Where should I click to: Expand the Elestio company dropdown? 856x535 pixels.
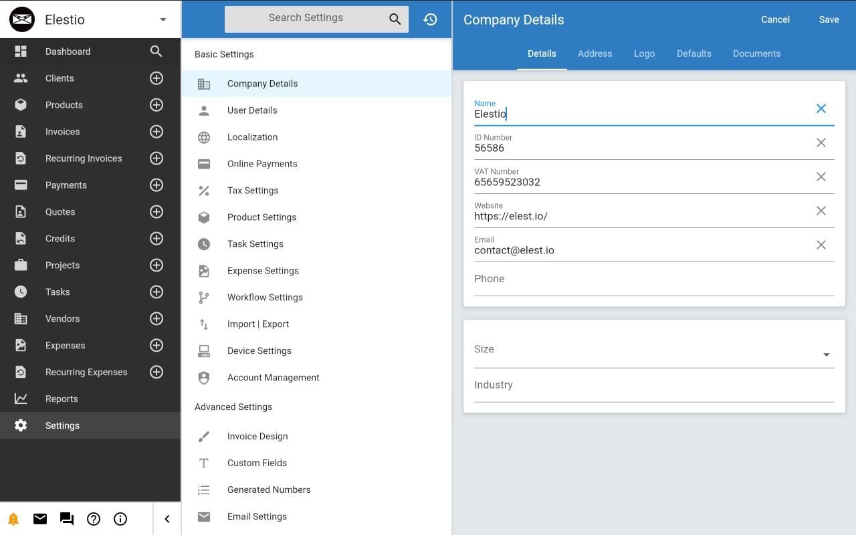[163, 19]
